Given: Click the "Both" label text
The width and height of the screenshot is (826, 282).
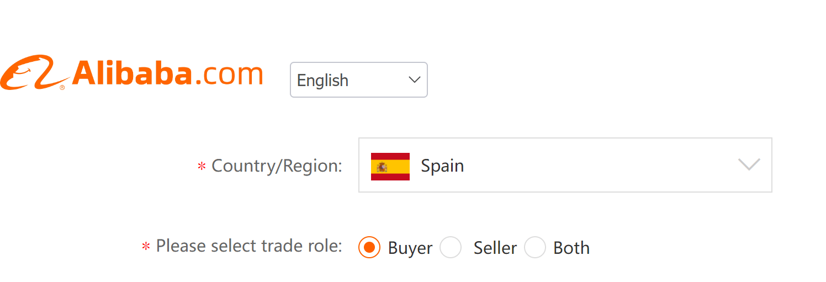Looking at the screenshot, I should click(x=571, y=248).
